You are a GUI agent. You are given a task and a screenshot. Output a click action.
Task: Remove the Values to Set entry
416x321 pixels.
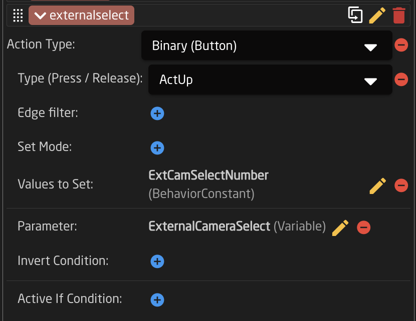point(401,185)
